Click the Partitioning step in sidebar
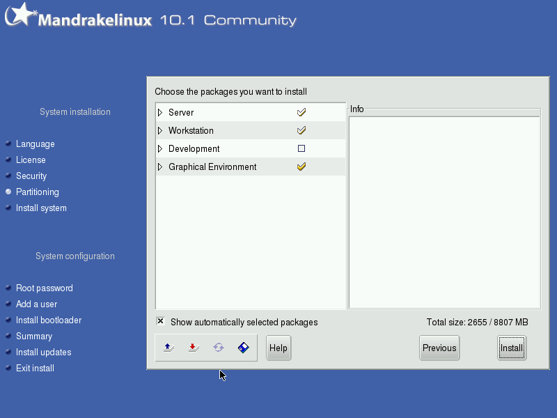 coord(38,192)
